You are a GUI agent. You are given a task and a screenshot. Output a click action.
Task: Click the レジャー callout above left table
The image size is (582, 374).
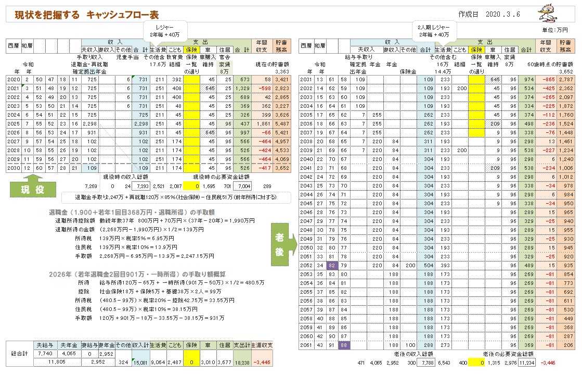[165, 30]
